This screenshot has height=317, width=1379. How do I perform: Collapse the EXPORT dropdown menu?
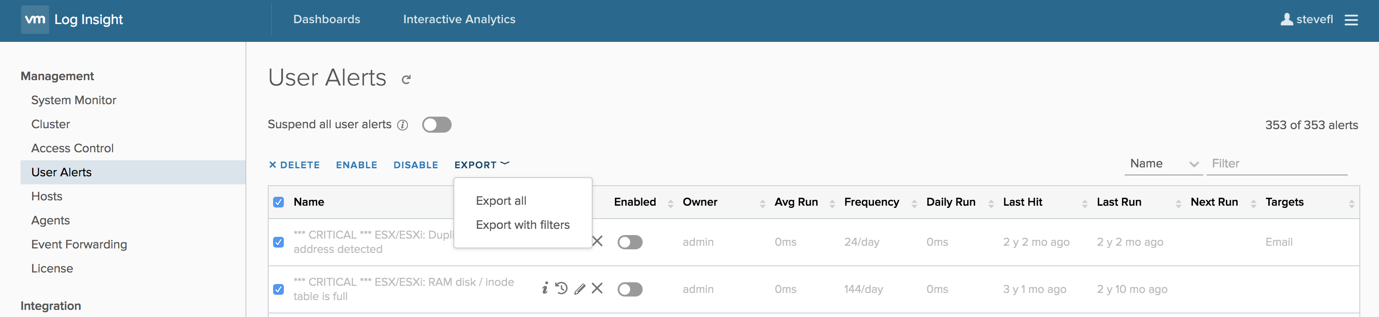coord(481,165)
